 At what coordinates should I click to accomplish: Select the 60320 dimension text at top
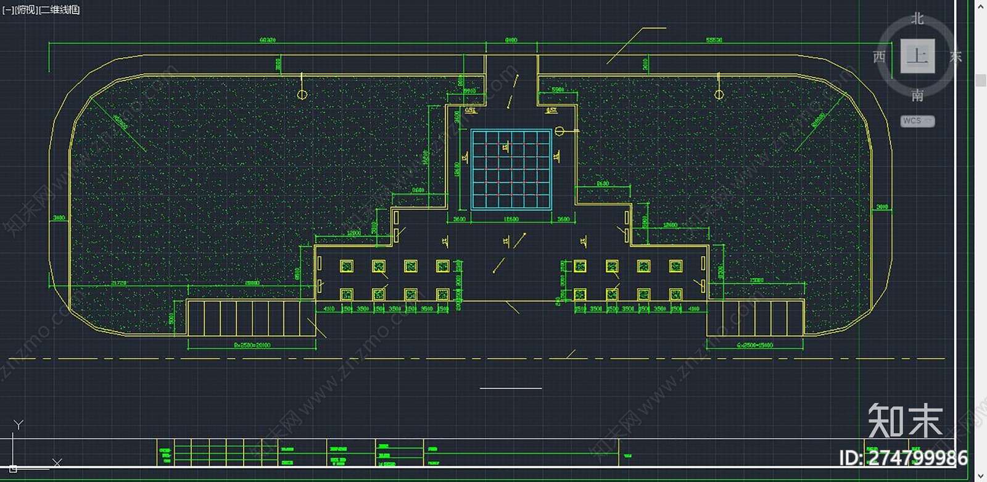(x=267, y=40)
